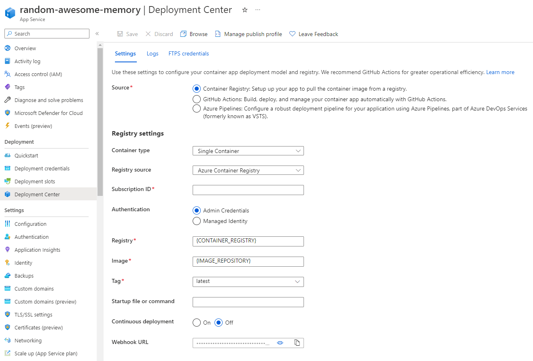The width and height of the screenshot is (533, 361).
Task: Follow the Learn more link
Action: (x=500, y=72)
